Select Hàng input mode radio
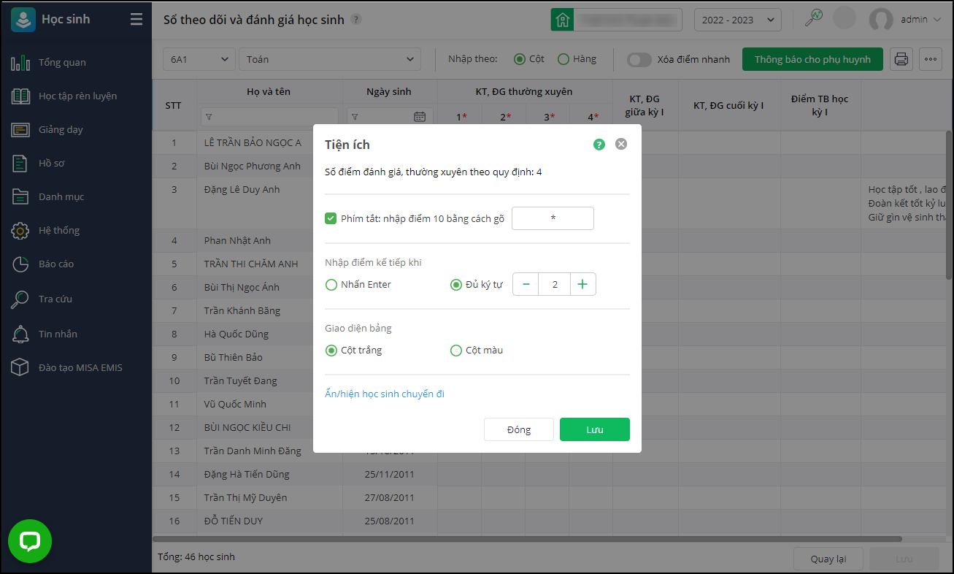Viewport: 954px width, 574px height. point(563,59)
